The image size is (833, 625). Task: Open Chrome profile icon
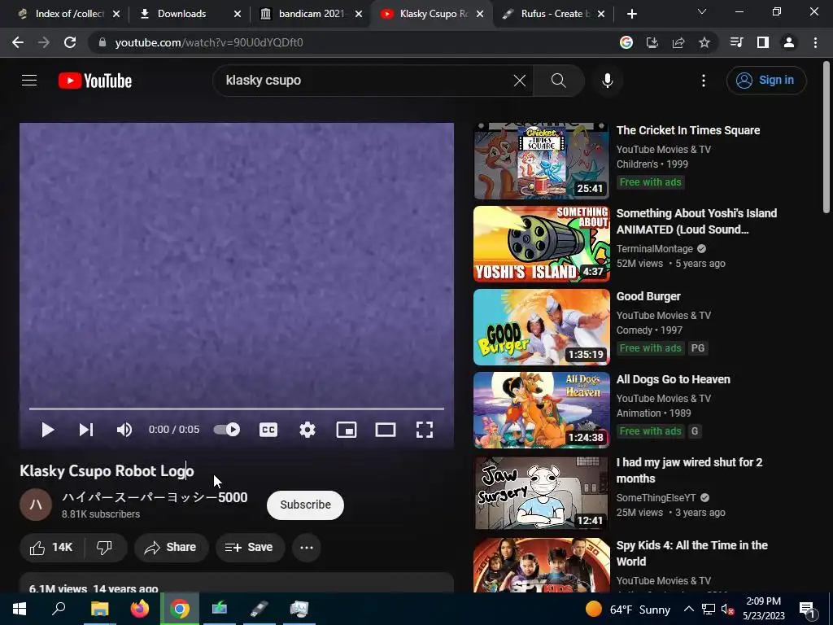[789, 42]
